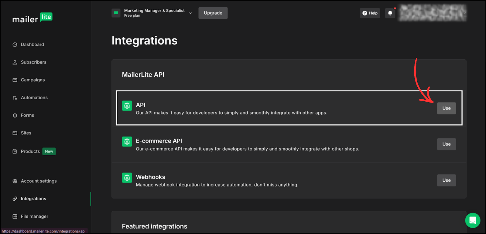Click the Help button label
The width and height of the screenshot is (486, 234).
click(x=373, y=13)
